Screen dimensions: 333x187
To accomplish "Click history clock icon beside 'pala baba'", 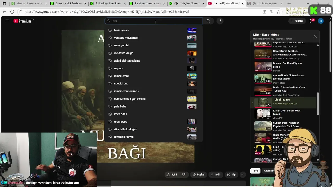I will click(x=110, y=106).
